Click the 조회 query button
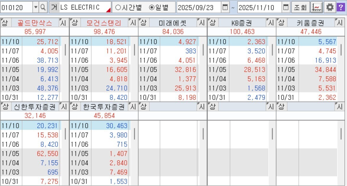The image size is (347, 186). (x=300, y=7)
